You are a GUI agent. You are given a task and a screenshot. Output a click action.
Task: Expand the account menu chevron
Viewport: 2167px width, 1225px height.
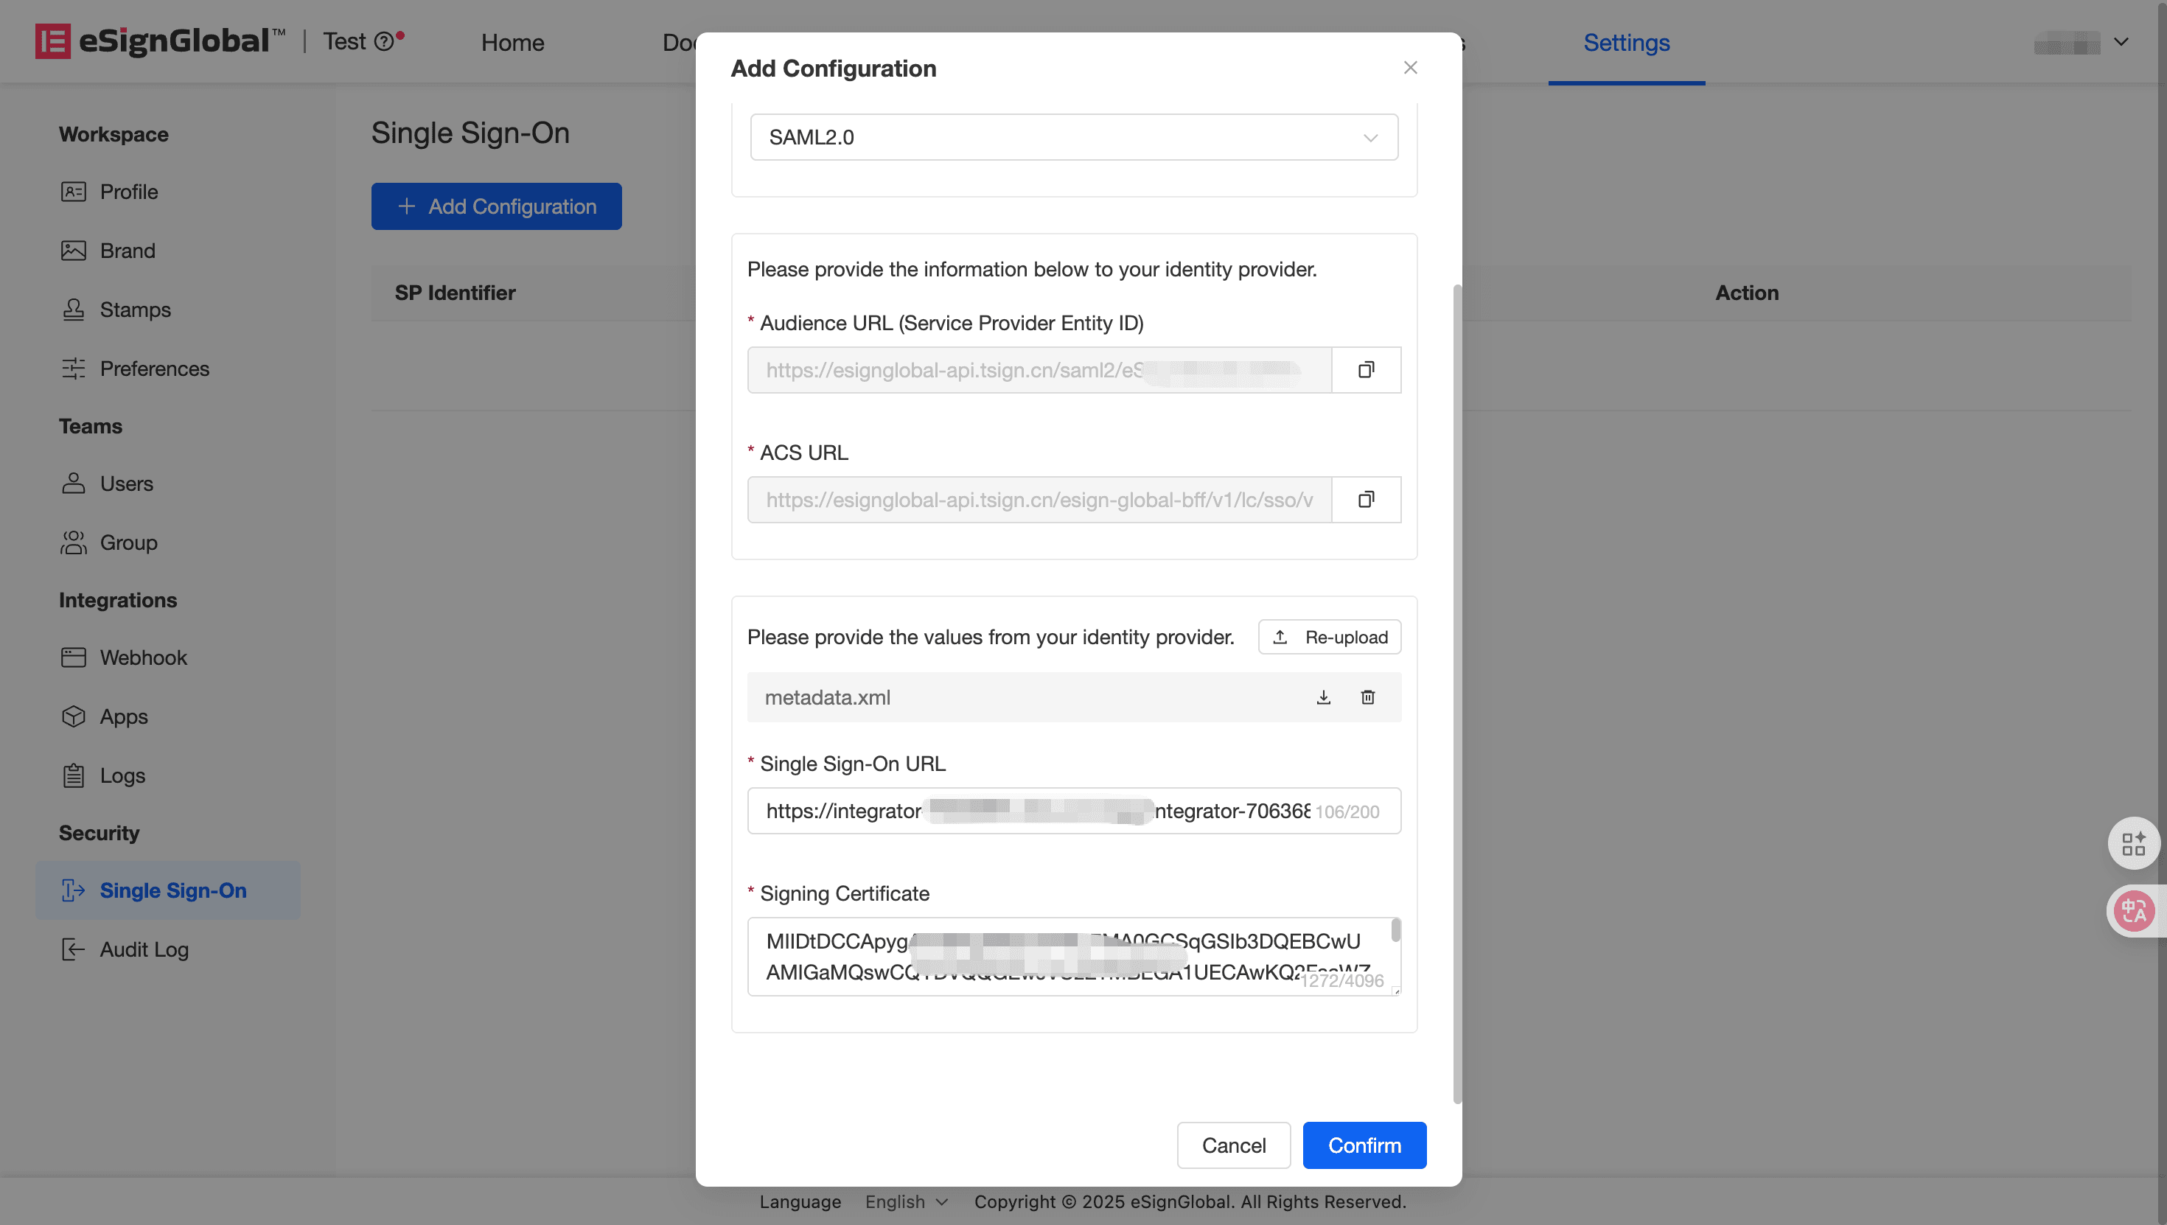(2121, 42)
